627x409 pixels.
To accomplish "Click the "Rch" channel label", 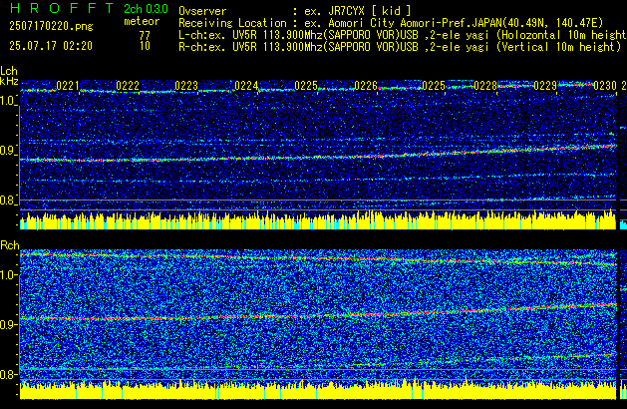I will point(10,245).
